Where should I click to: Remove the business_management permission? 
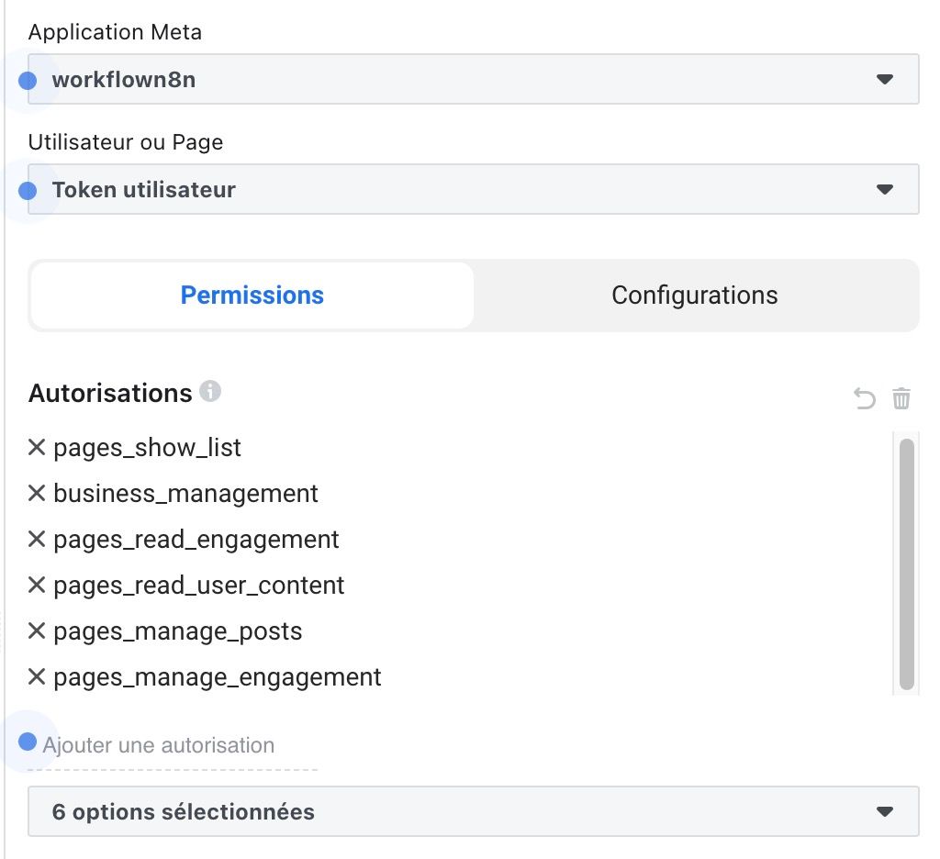37,493
